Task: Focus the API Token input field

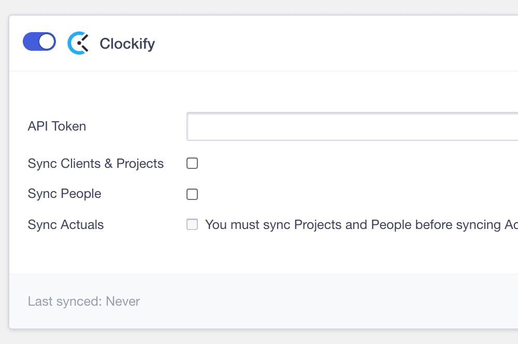Action: (352, 126)
